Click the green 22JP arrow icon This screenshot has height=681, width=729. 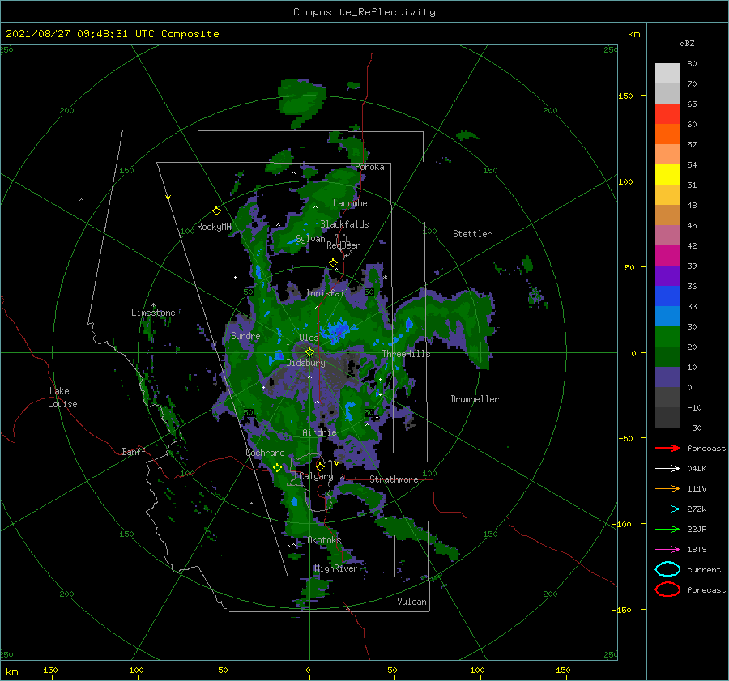click(667, 529)
